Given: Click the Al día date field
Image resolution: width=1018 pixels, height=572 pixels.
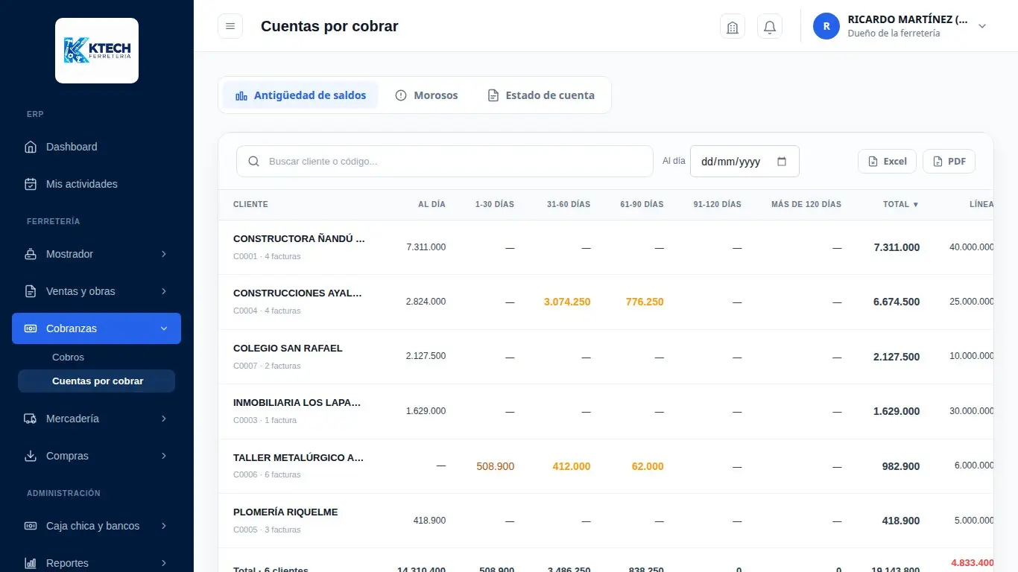Looking at the screenshot, I should [x=744, y=162].
